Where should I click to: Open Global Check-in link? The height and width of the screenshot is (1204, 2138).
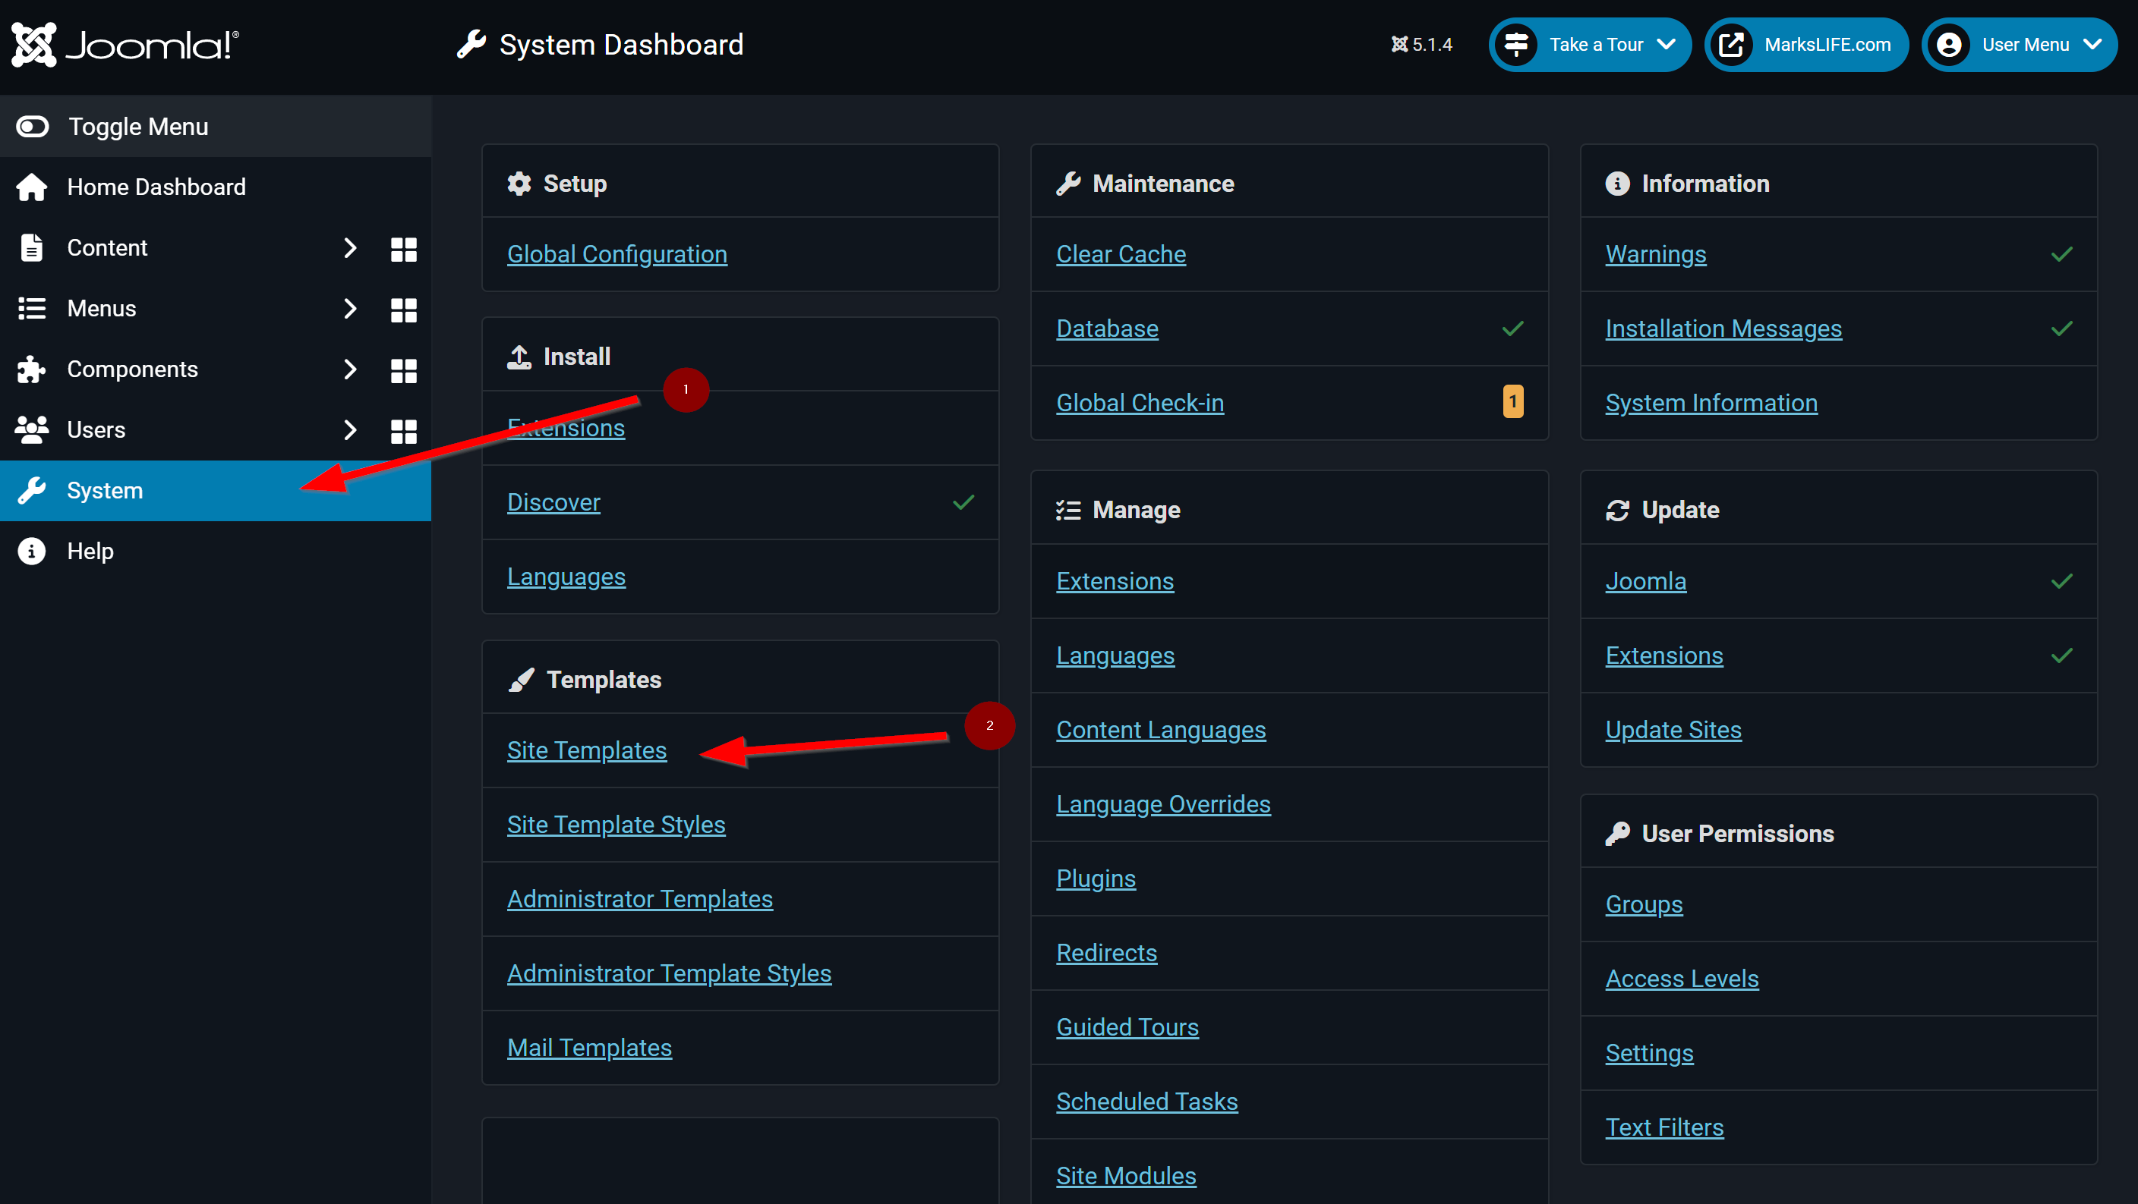(1140, 402)
